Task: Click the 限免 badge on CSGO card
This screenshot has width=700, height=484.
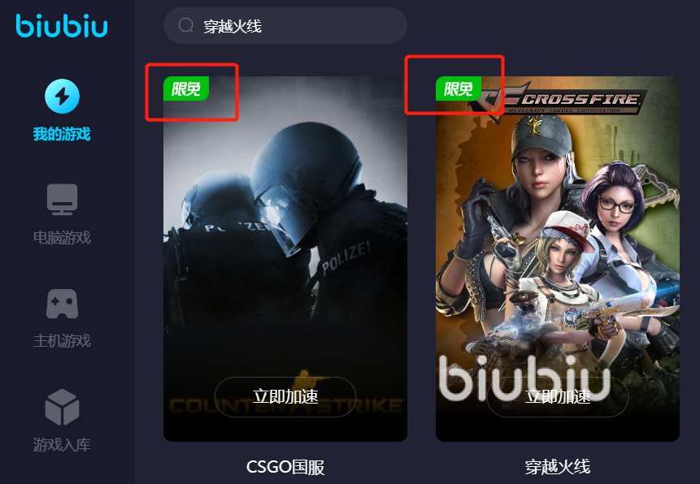Action: [186, 89]
